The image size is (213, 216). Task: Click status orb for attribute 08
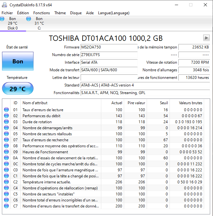click(6, 146)
